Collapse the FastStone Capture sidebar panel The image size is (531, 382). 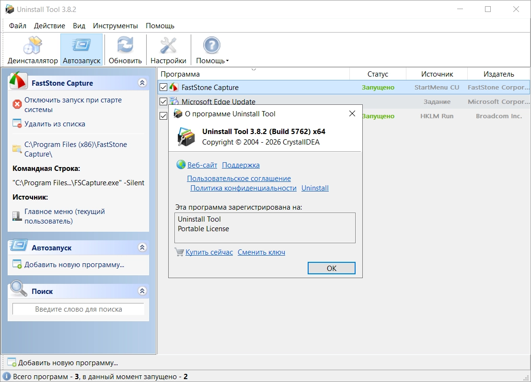point(142,83)
